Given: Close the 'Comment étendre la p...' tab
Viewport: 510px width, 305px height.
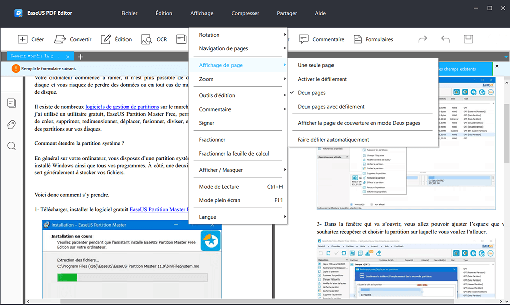Looking at the screenshot, I should click(68, 57).
